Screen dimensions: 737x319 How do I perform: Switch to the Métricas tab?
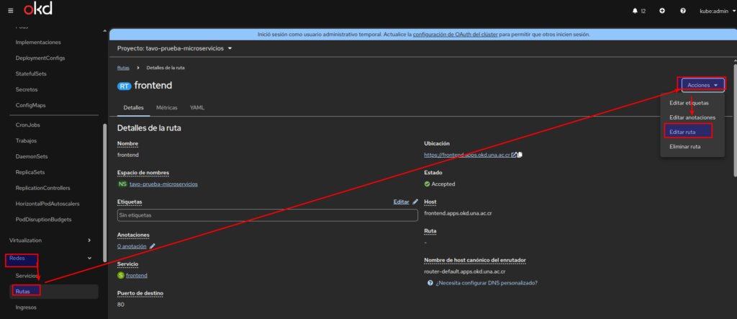pos(166,107)
